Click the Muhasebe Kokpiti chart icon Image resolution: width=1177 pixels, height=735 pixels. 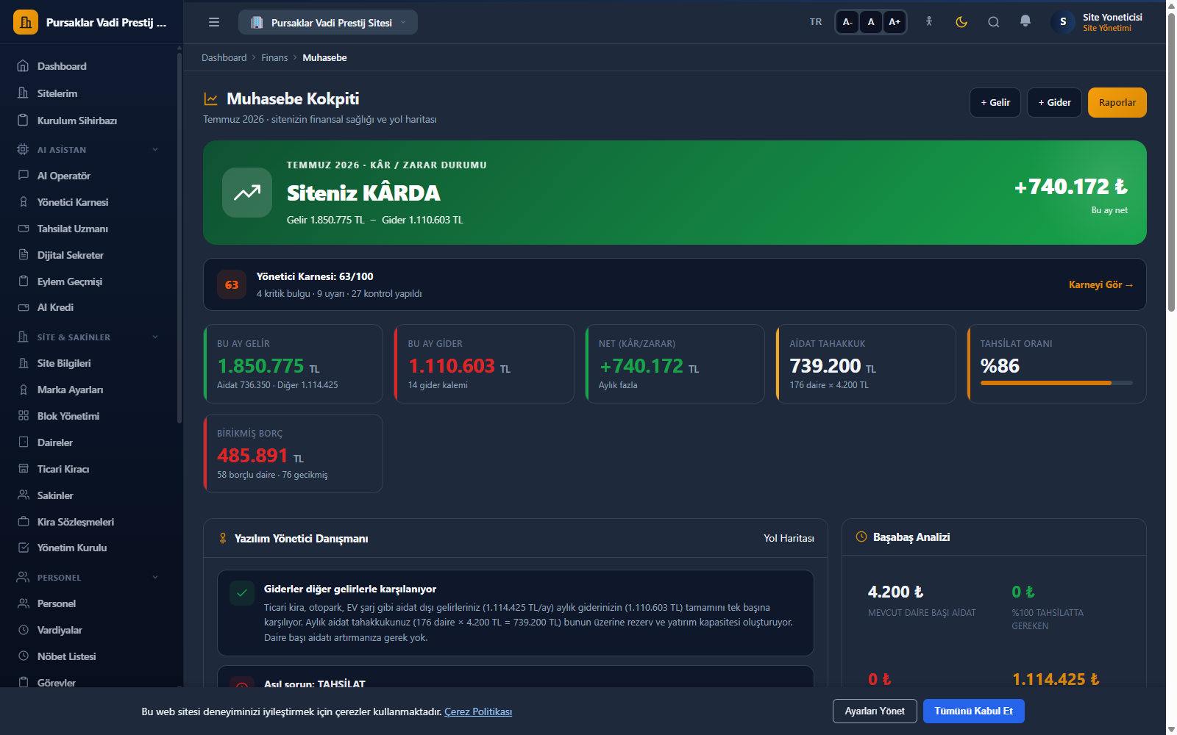coord(210,98)
